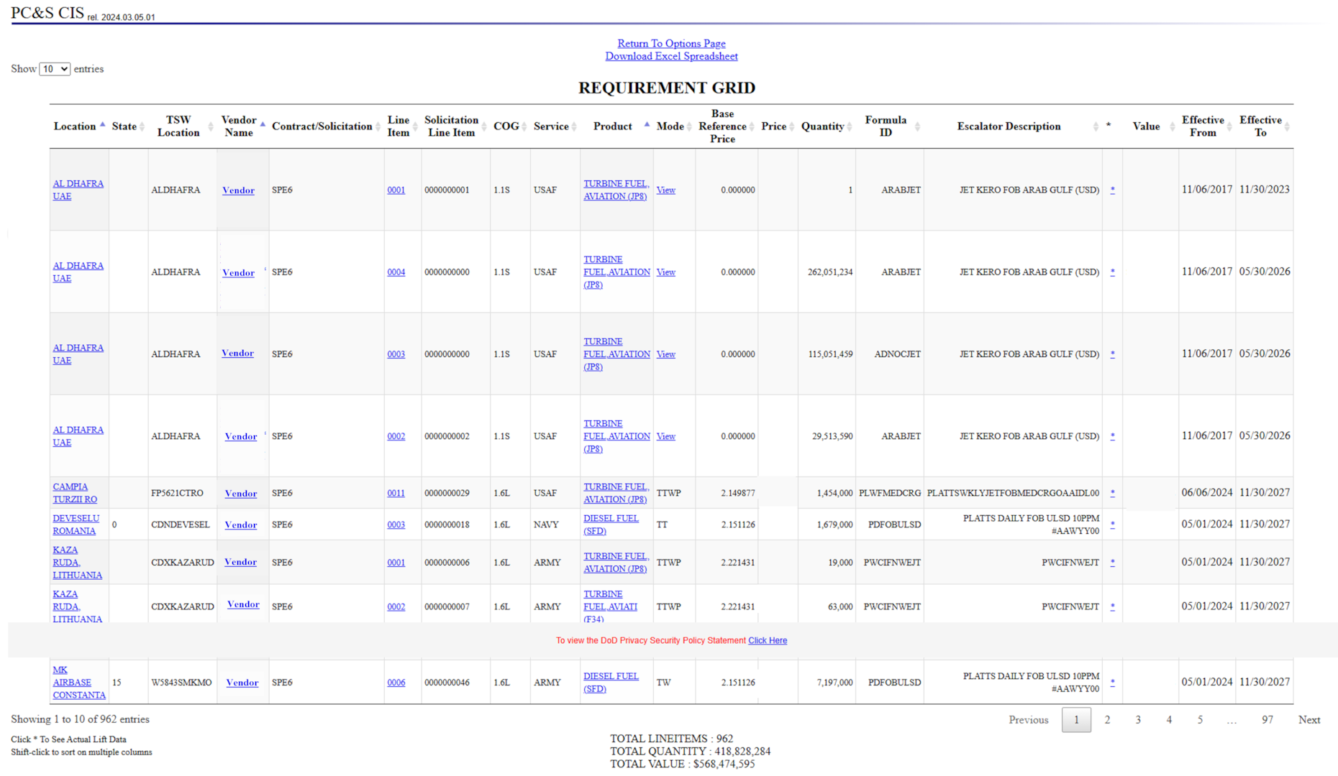Image resolution: width=1338 pixels, height=776 pixels.
Task: Sort by TSW Location column header
Action: [x=182, y=126]
